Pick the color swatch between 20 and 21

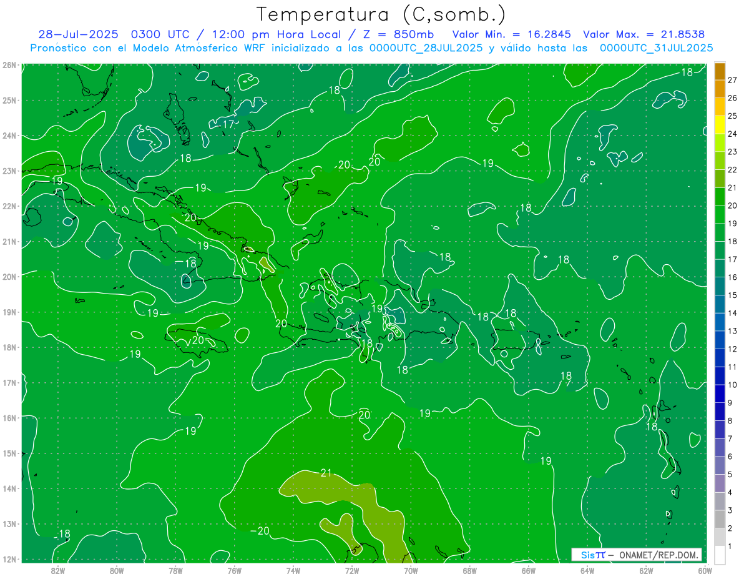click(x=720, y=197)
